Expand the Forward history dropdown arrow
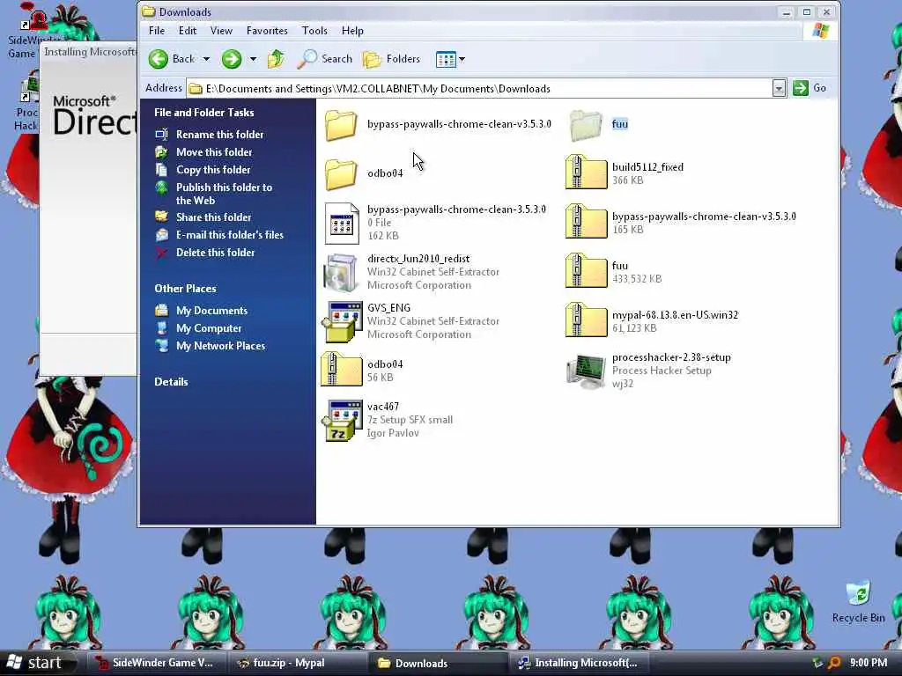902x676 pixels. [253, 59]
